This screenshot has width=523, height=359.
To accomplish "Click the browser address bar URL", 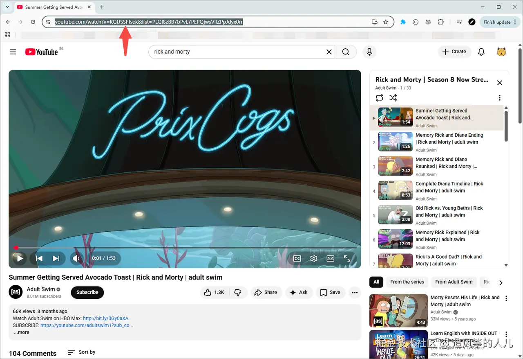I will [149, 22].
